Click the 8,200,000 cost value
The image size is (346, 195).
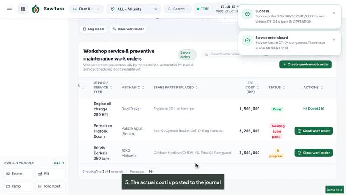(250, 131)
